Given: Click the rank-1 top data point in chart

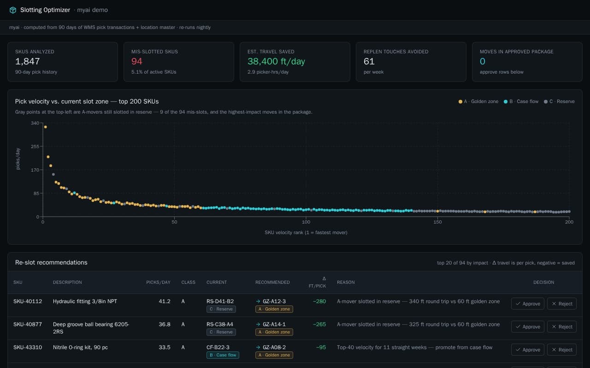Looking at the screenshot, I should (45, 127).
